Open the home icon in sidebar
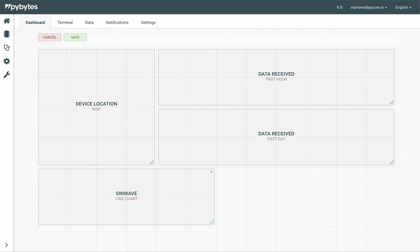The image size is (420, 252). point(7,21)
